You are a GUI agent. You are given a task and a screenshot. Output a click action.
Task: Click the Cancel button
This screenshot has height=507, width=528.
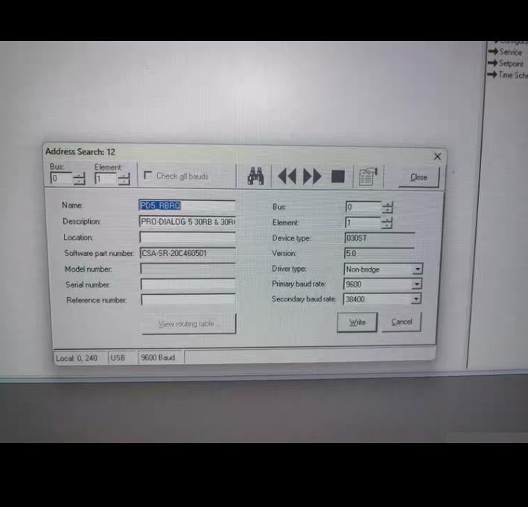401,322
